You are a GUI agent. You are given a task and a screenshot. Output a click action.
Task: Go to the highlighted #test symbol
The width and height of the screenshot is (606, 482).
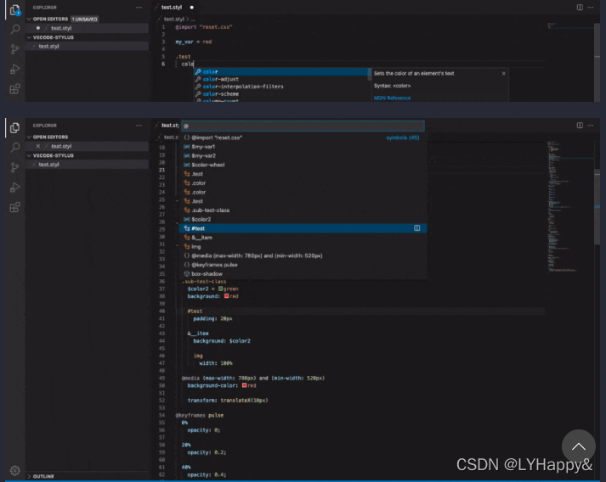click(303, 228)
